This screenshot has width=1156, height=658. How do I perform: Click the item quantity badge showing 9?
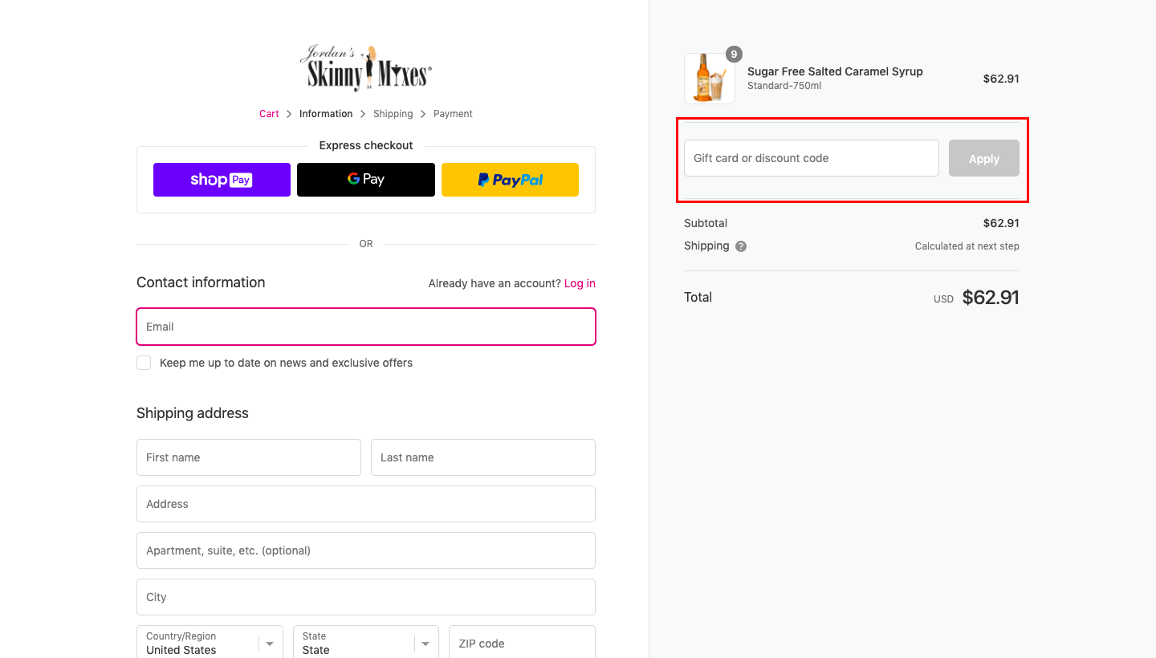[734, 55]
